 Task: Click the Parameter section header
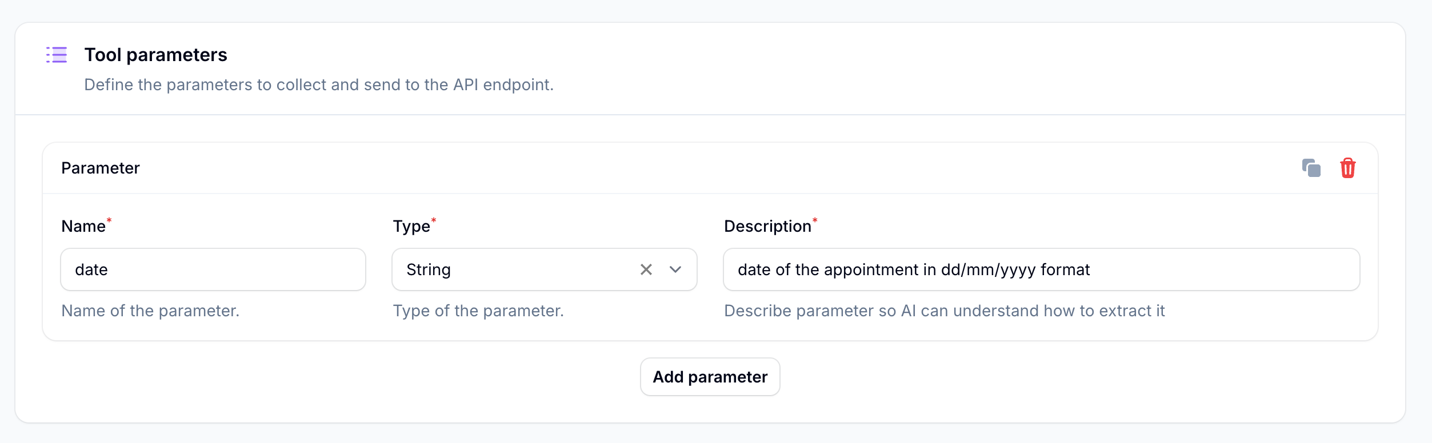tap(101, 168)
